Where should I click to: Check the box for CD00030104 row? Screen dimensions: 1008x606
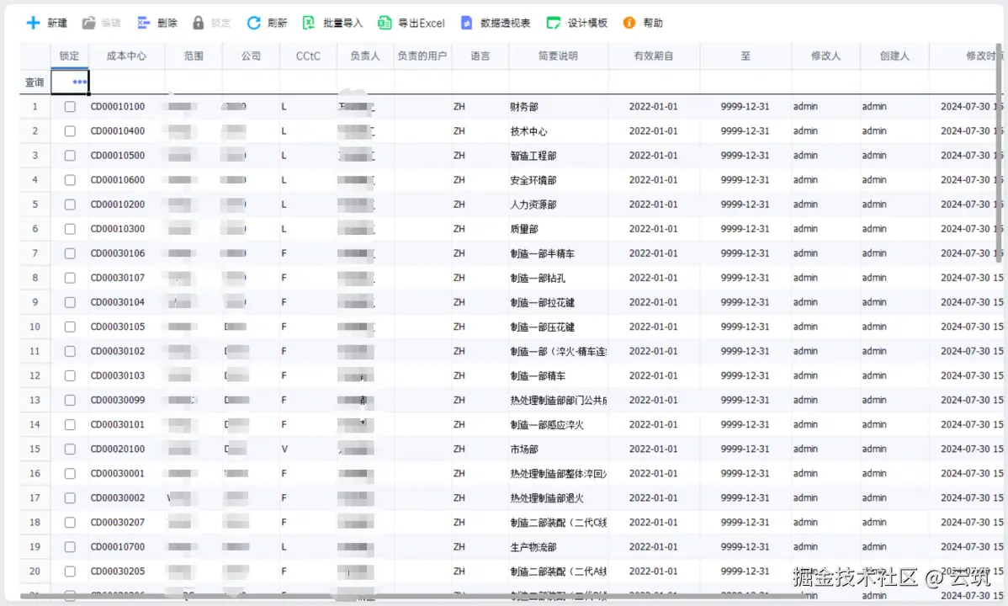click(70, 302)
